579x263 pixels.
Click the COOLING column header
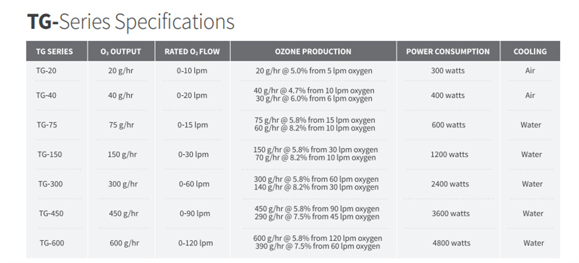[530, 52]
